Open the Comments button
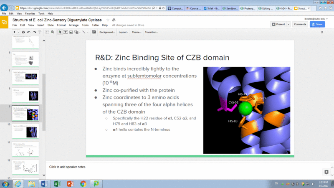Screen dimensions: 334x188 click(x=300, y=24)
